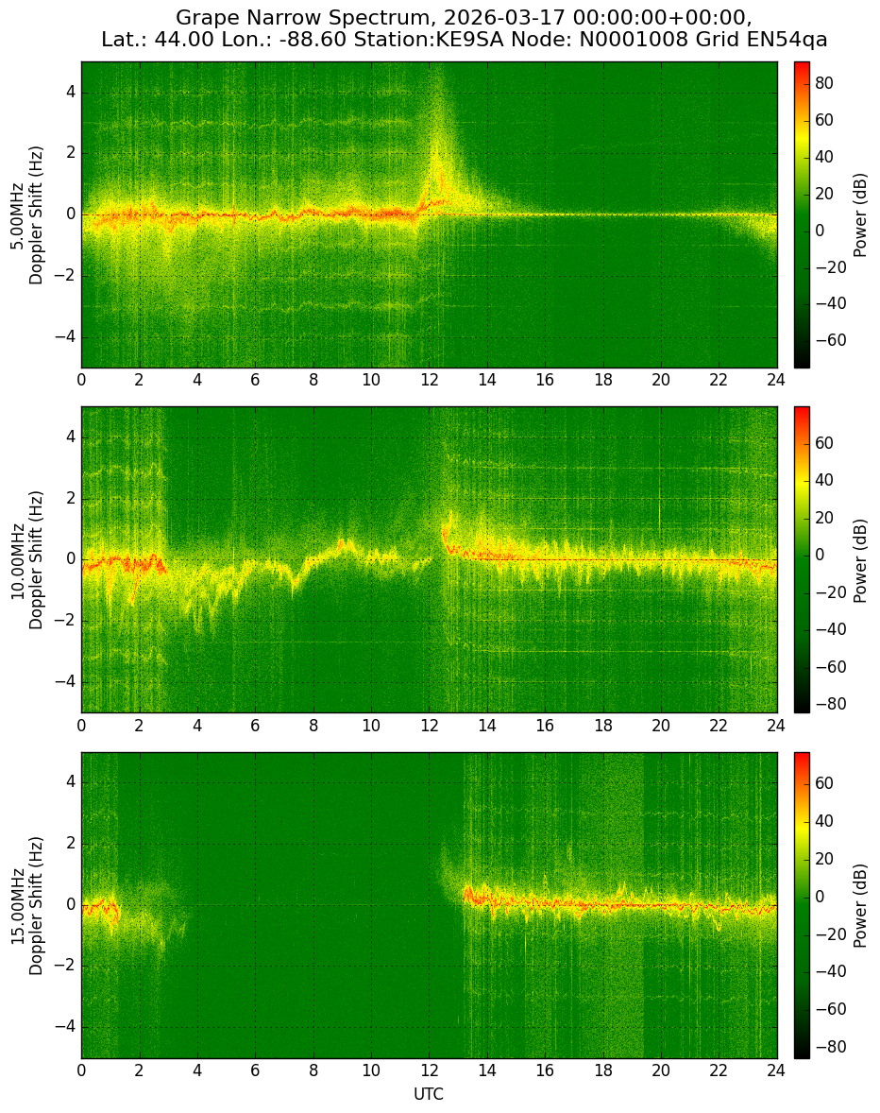Click the -80 dB label on bottom colorbar
The width and height of the screenshot is (880, 1113).
pos(828,1047)
